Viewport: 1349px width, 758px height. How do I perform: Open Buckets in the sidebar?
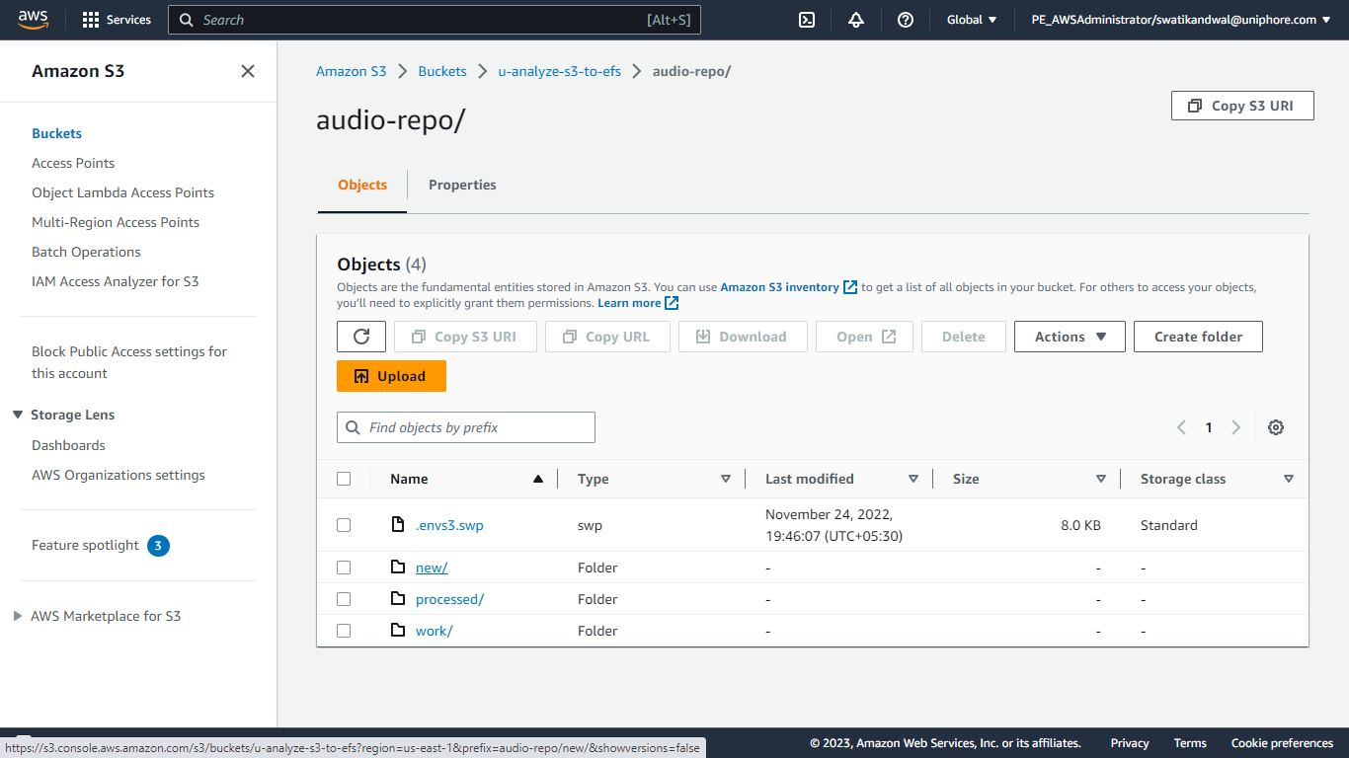[x=56, y=133]
